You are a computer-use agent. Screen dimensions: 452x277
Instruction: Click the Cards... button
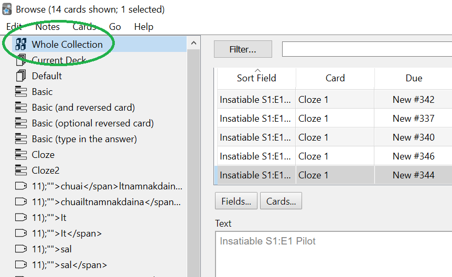click(281, 201)
